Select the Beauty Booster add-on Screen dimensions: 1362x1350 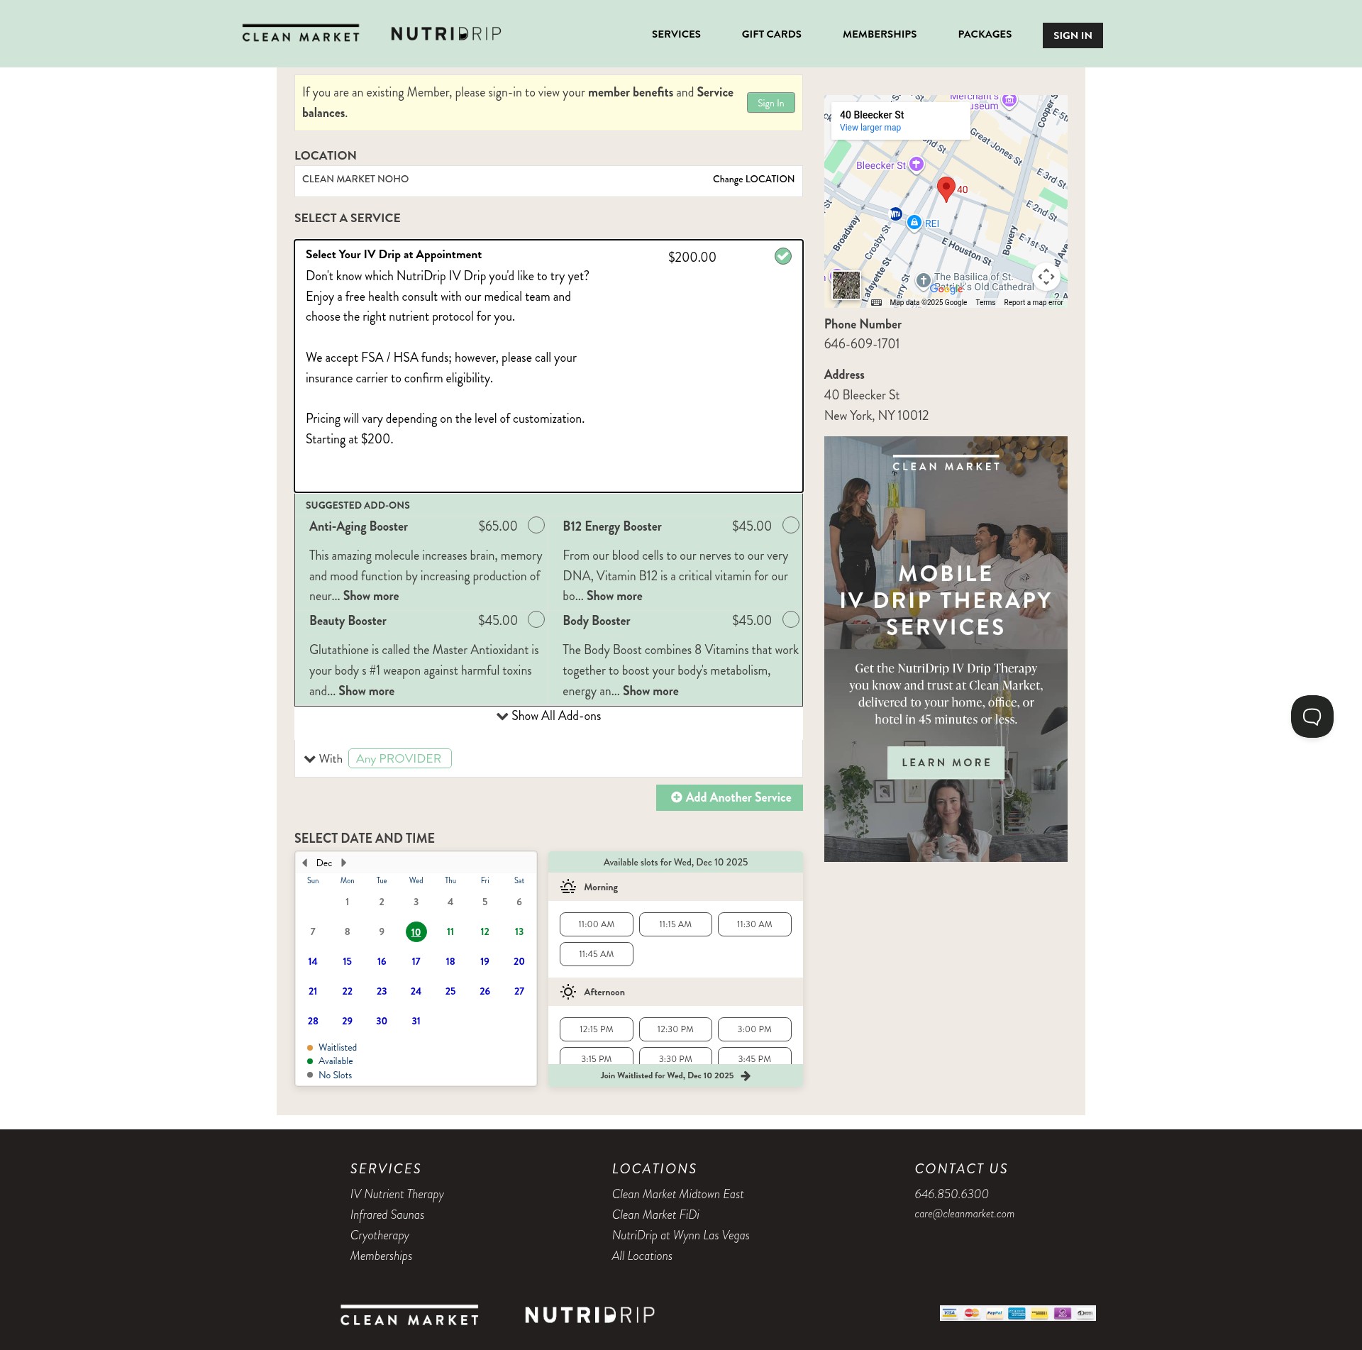point(536,619)
